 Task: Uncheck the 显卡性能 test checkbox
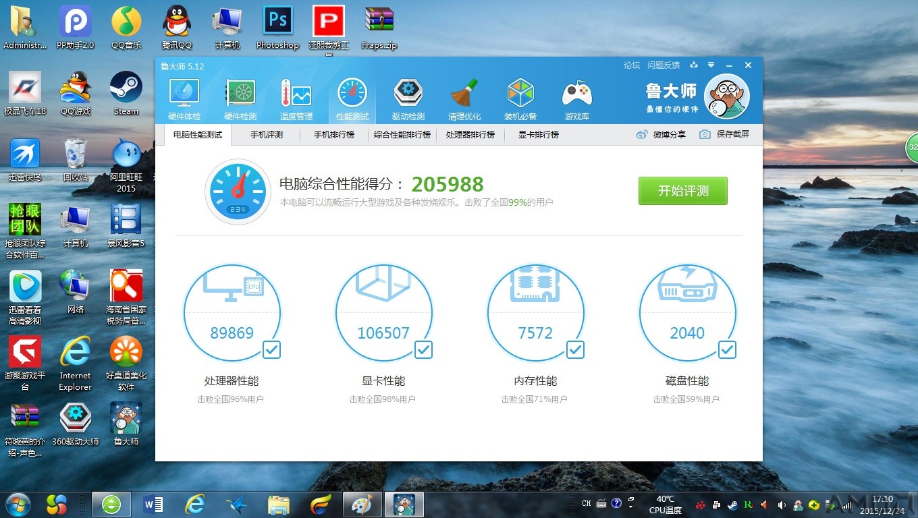pos(423,349)
